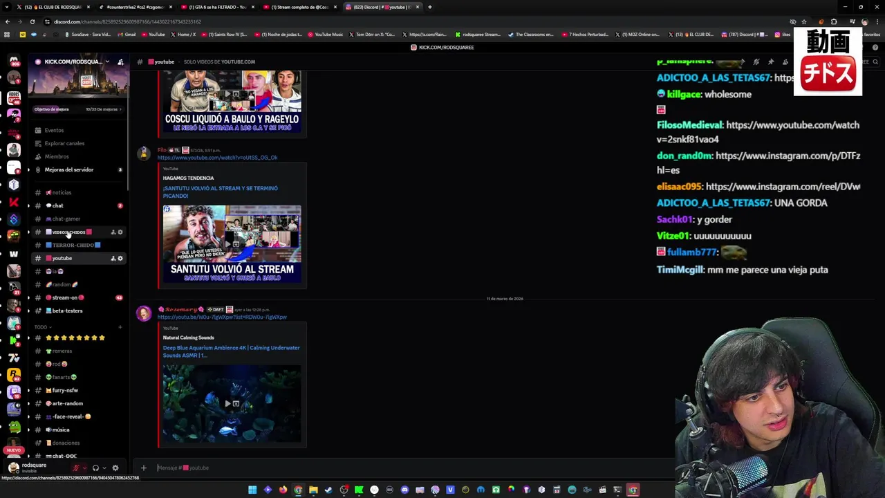Open the fanarts channel
Screen dimensions: 885x498
pyautogui.click(x=77, y=377)
